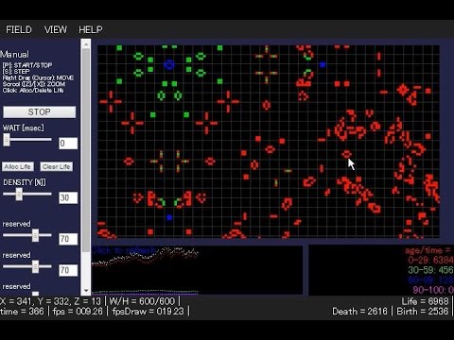The image size is (454, 340).
Task: Click the first reserved slider handle
Action: pyautogui.click(x=35, y=235)
